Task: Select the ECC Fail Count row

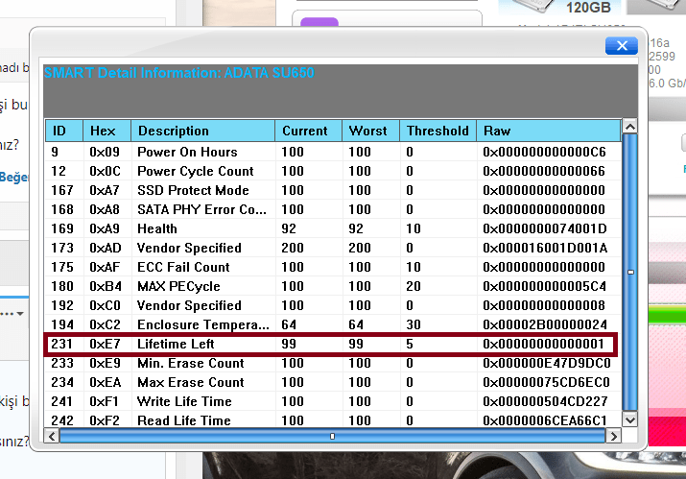Action: pos(333,267)
